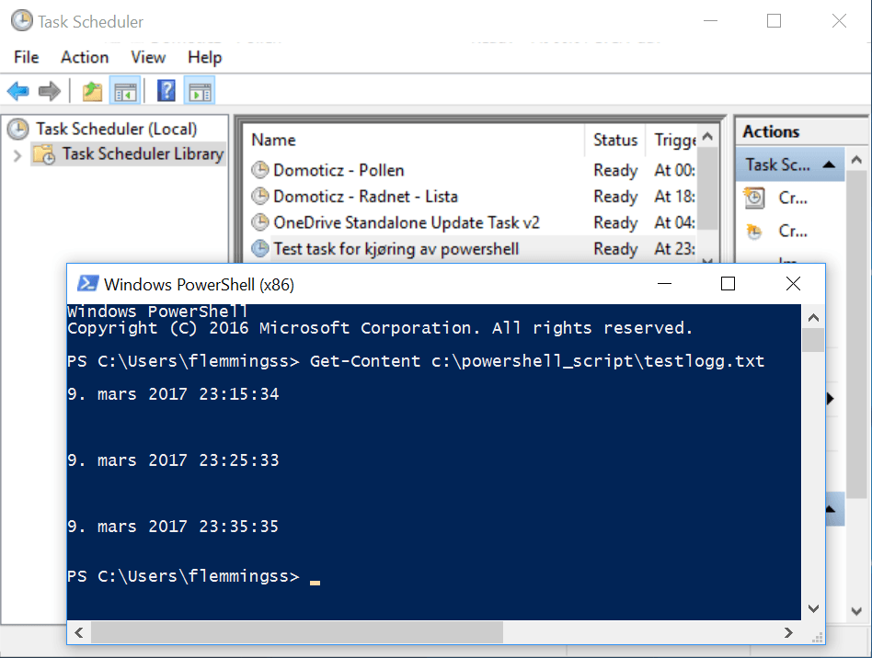
Task: Expand the Task Scheduler Library node
Action: click(x=19, y=154)
